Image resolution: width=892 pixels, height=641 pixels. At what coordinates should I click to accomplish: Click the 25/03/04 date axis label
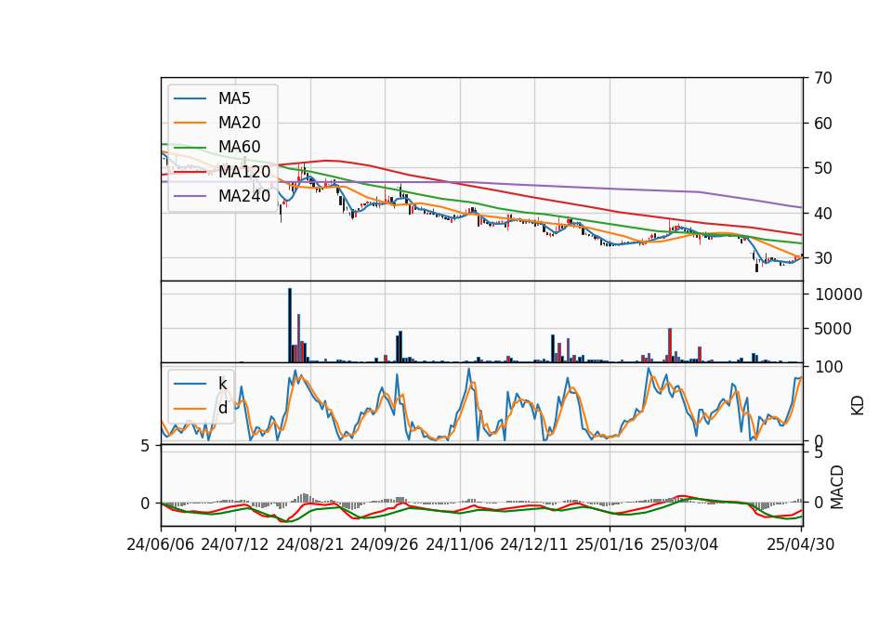pos(685,544)
